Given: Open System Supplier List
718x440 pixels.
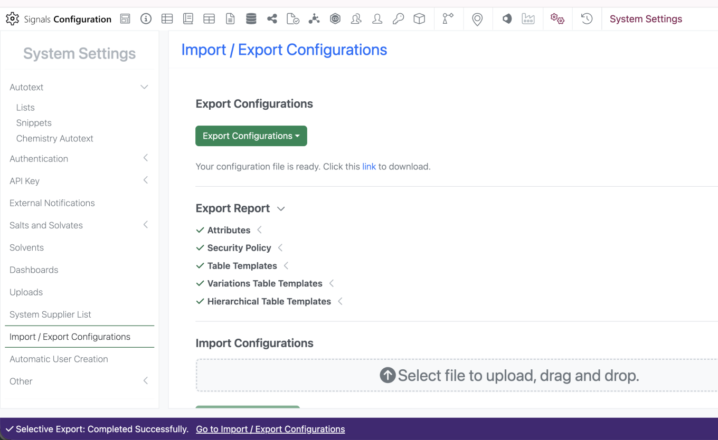Looking at the screenshot, I should pyautogui.click(x=50, y=314).
